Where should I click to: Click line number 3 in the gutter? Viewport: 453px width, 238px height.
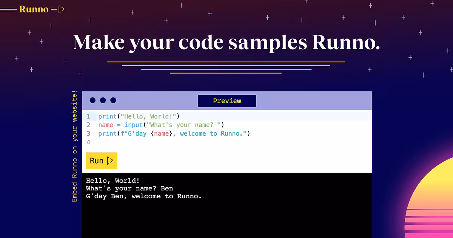point(88,133)
